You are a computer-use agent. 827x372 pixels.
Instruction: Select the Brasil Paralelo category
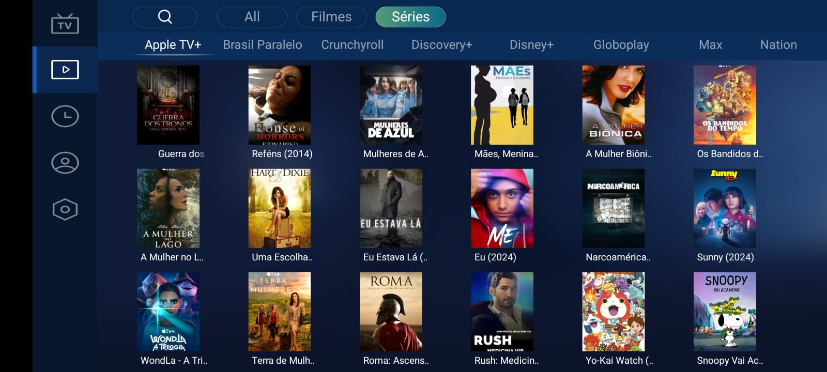tap(263, 45)
